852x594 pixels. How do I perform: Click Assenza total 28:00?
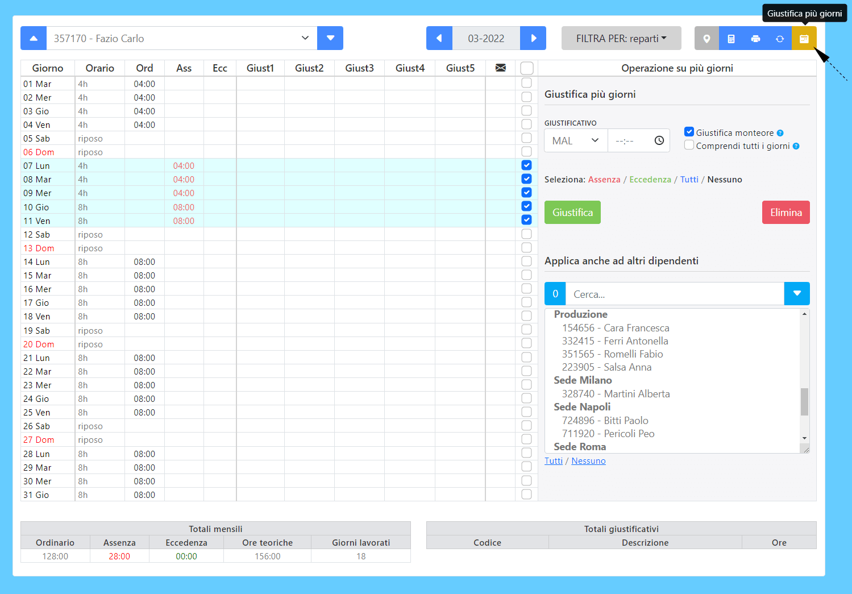[x=119, y=556]
